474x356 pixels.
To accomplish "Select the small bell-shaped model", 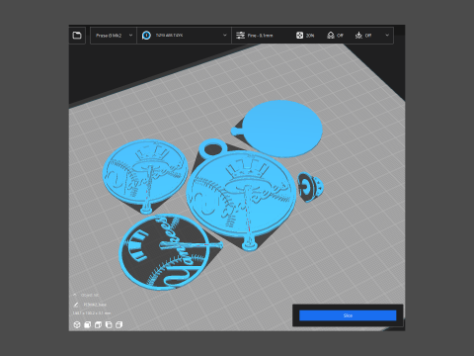I will point(310,188).
